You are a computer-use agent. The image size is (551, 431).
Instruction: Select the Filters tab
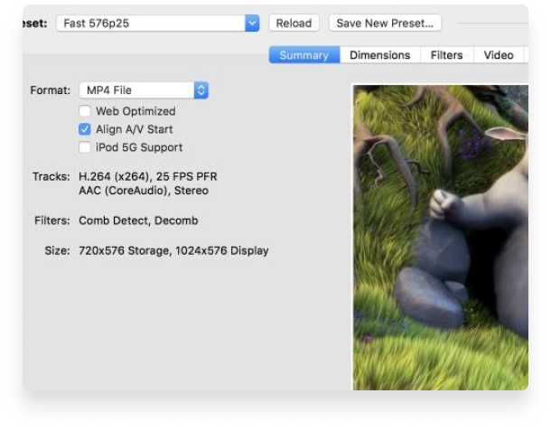tap(446, 55)
